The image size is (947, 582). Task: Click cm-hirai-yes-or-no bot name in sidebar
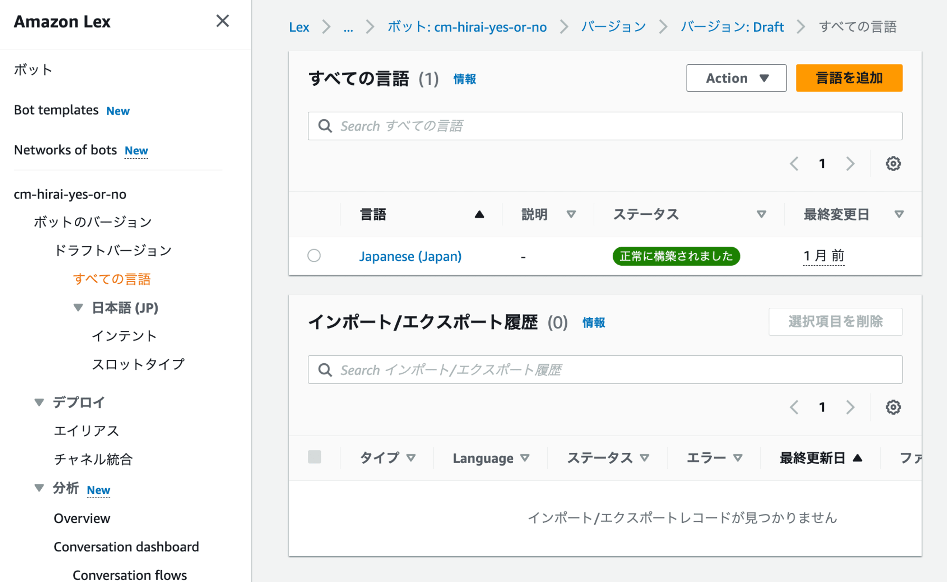click(70, 194)
